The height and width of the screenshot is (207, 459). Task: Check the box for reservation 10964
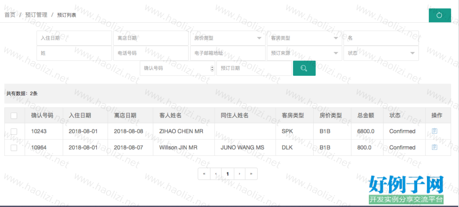14,148
